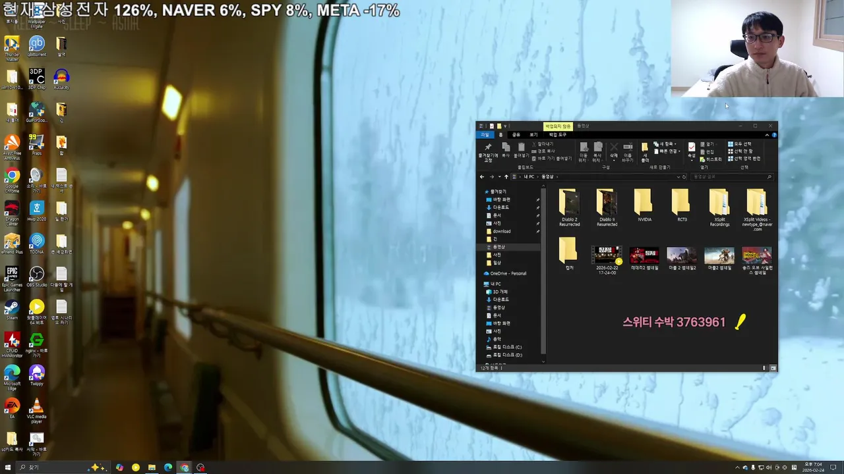Click Copy path in the clipboard group
The width and height of the screenshot is (844, 474).
[x=544, y=151]
